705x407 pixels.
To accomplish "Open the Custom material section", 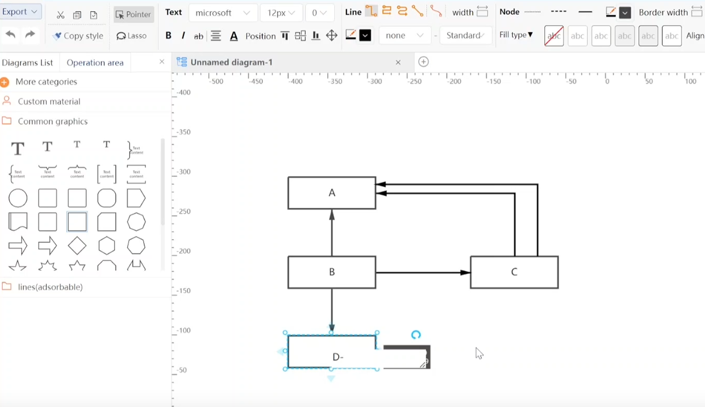I will (49, 102).
